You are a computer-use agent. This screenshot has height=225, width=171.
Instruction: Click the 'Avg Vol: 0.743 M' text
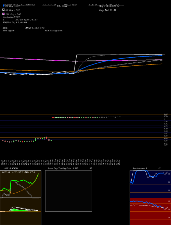coord(109,6)
